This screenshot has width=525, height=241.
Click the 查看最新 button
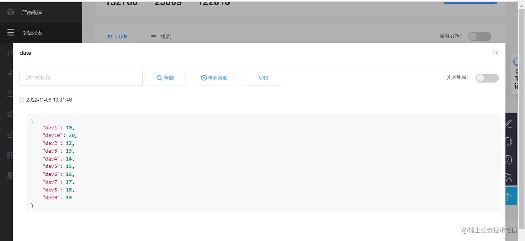214,78
